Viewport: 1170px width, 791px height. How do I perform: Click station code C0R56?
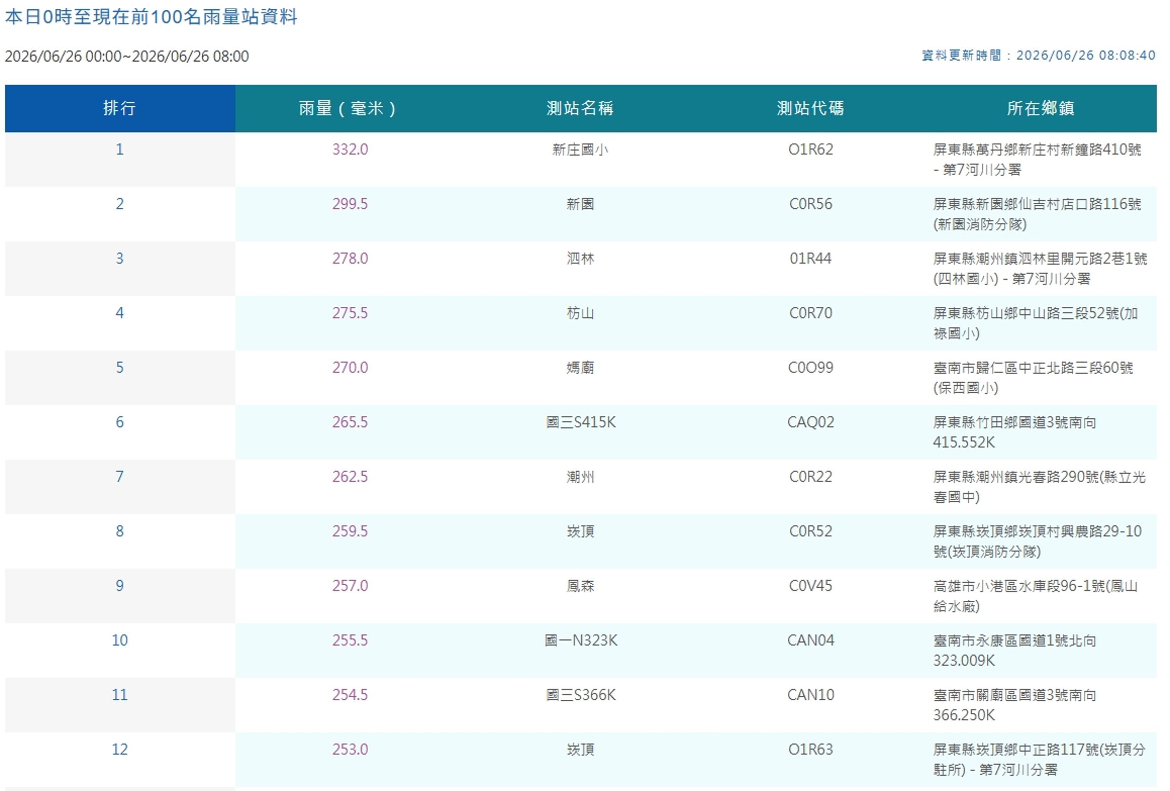[x=811, y=204]
